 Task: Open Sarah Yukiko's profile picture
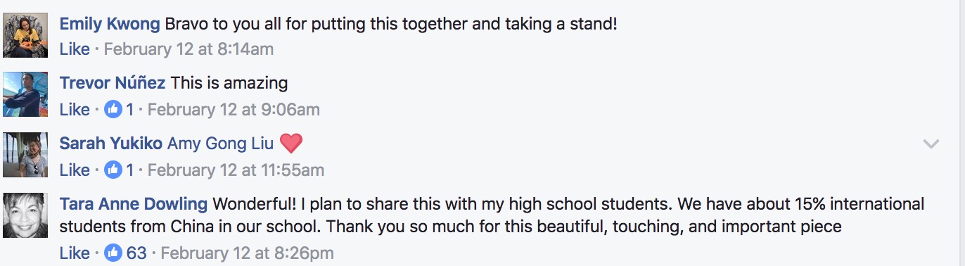tap(25, 155)
